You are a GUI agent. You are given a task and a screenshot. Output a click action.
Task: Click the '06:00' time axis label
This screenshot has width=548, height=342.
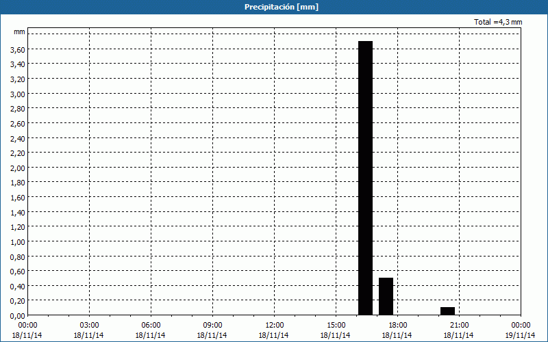[x=151, y=326]
